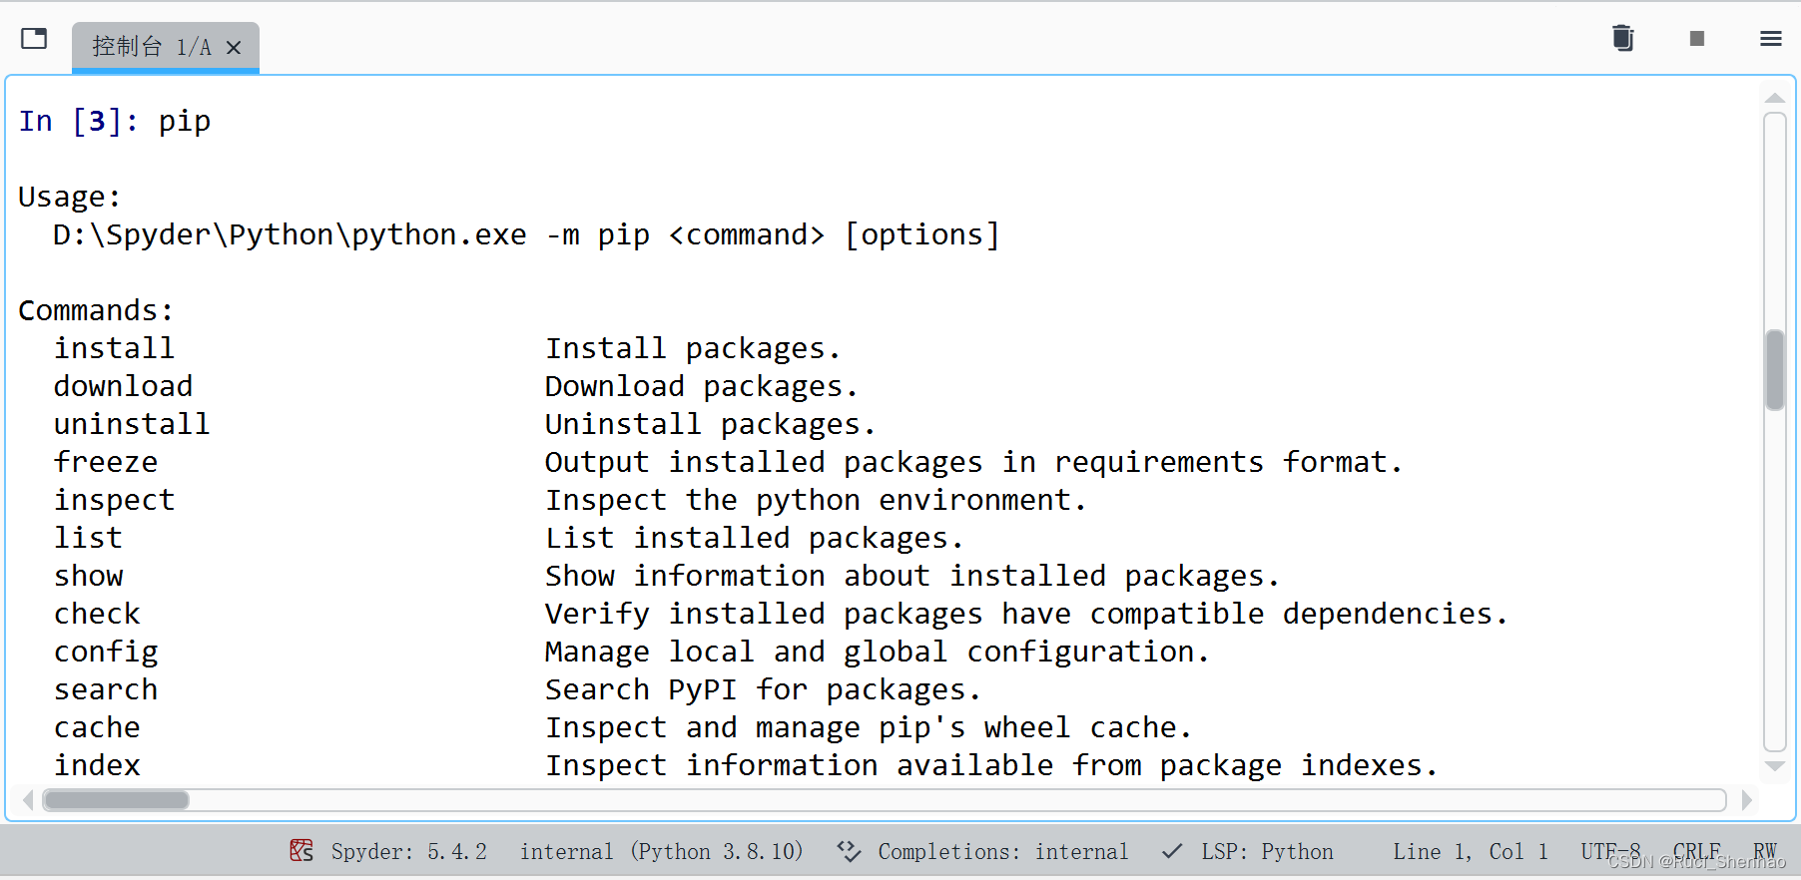Click the vertical scrollbar down arrow
1801x880 pixels.
pos(1774,766)
